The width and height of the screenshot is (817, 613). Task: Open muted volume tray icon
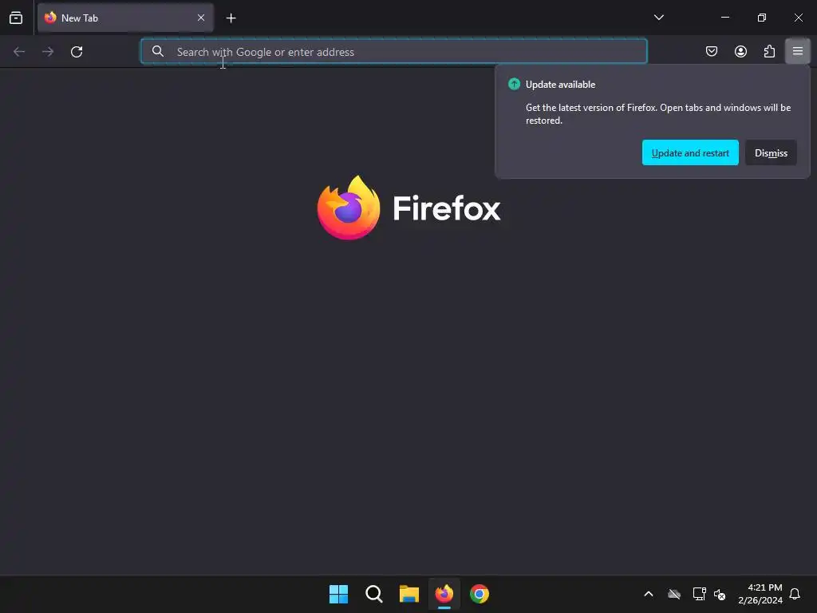click(720, 594)
